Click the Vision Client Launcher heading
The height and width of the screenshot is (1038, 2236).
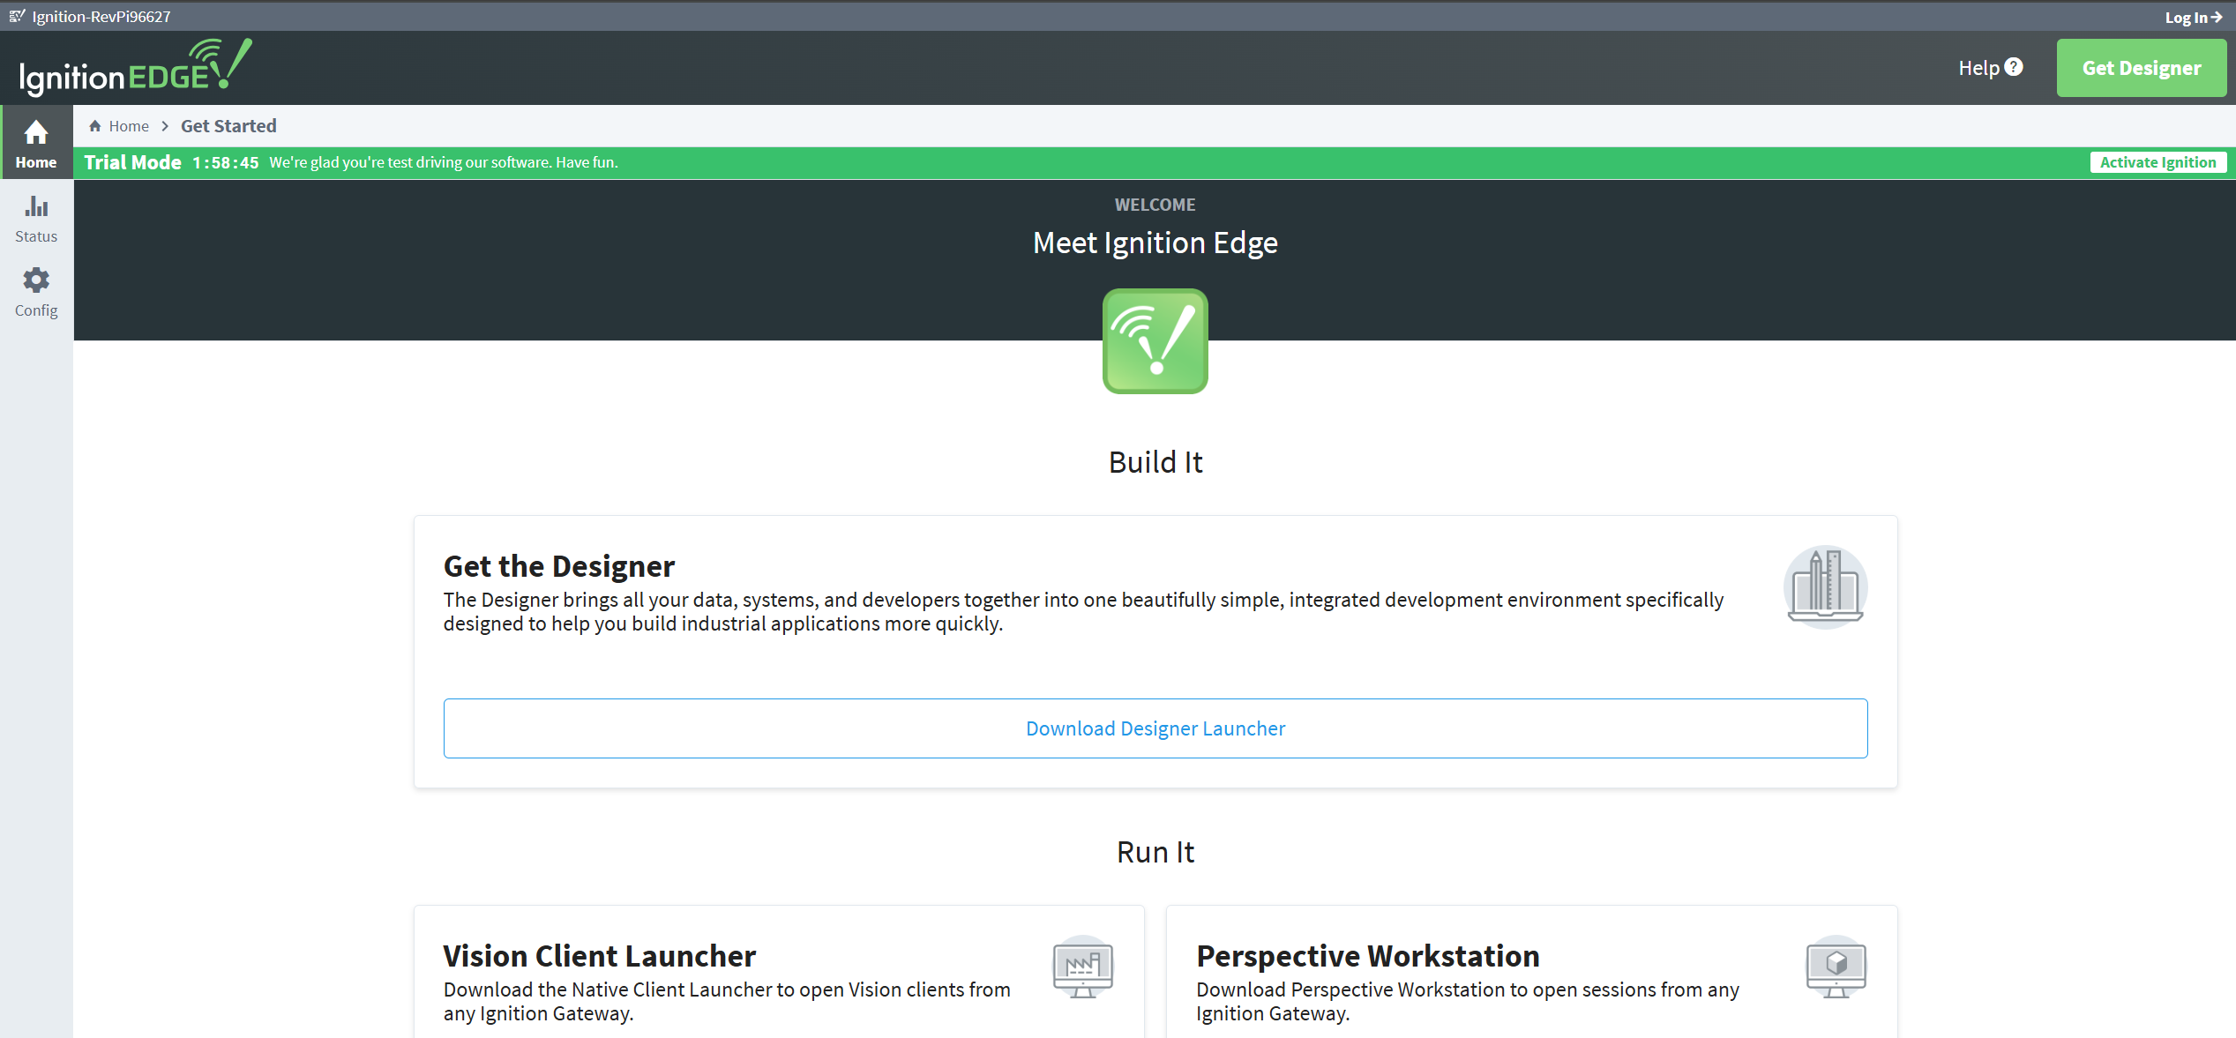[599, 956]
